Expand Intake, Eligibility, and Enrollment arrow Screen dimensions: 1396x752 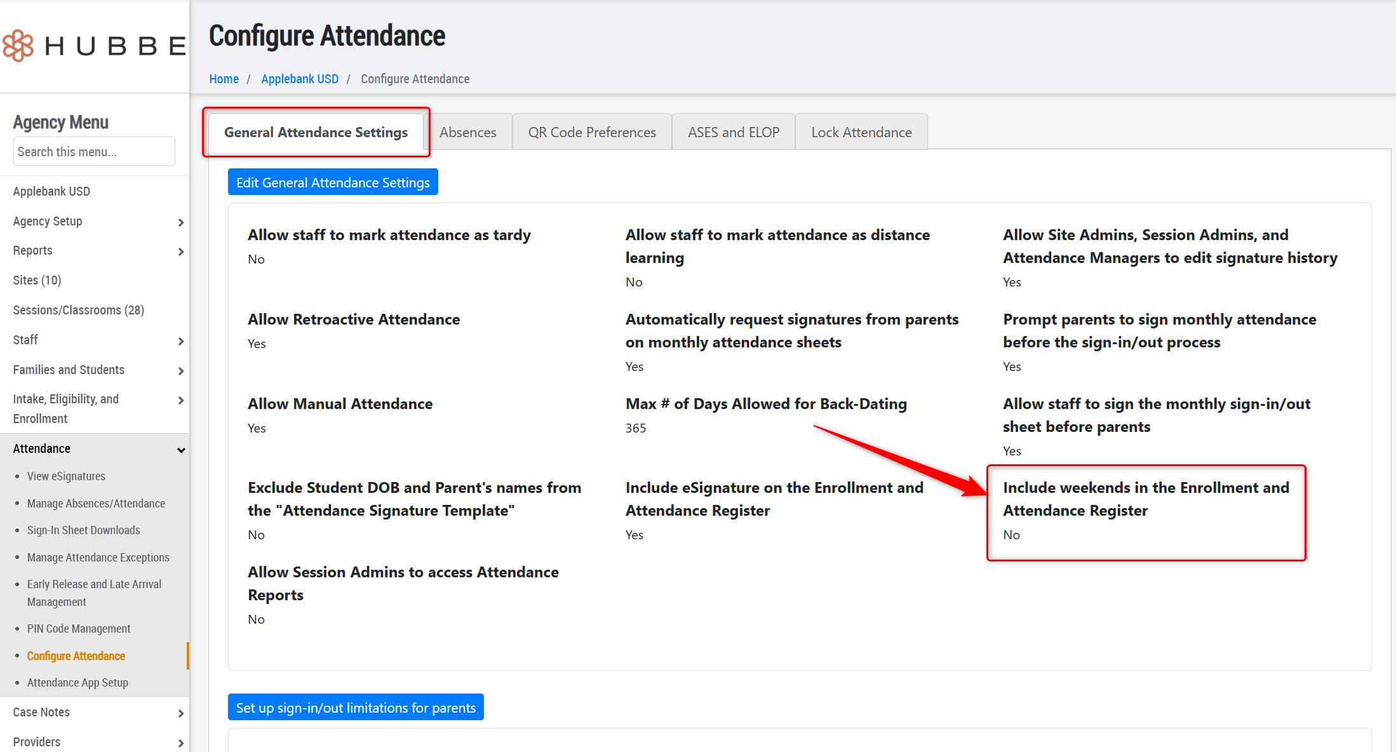[180, 400]
